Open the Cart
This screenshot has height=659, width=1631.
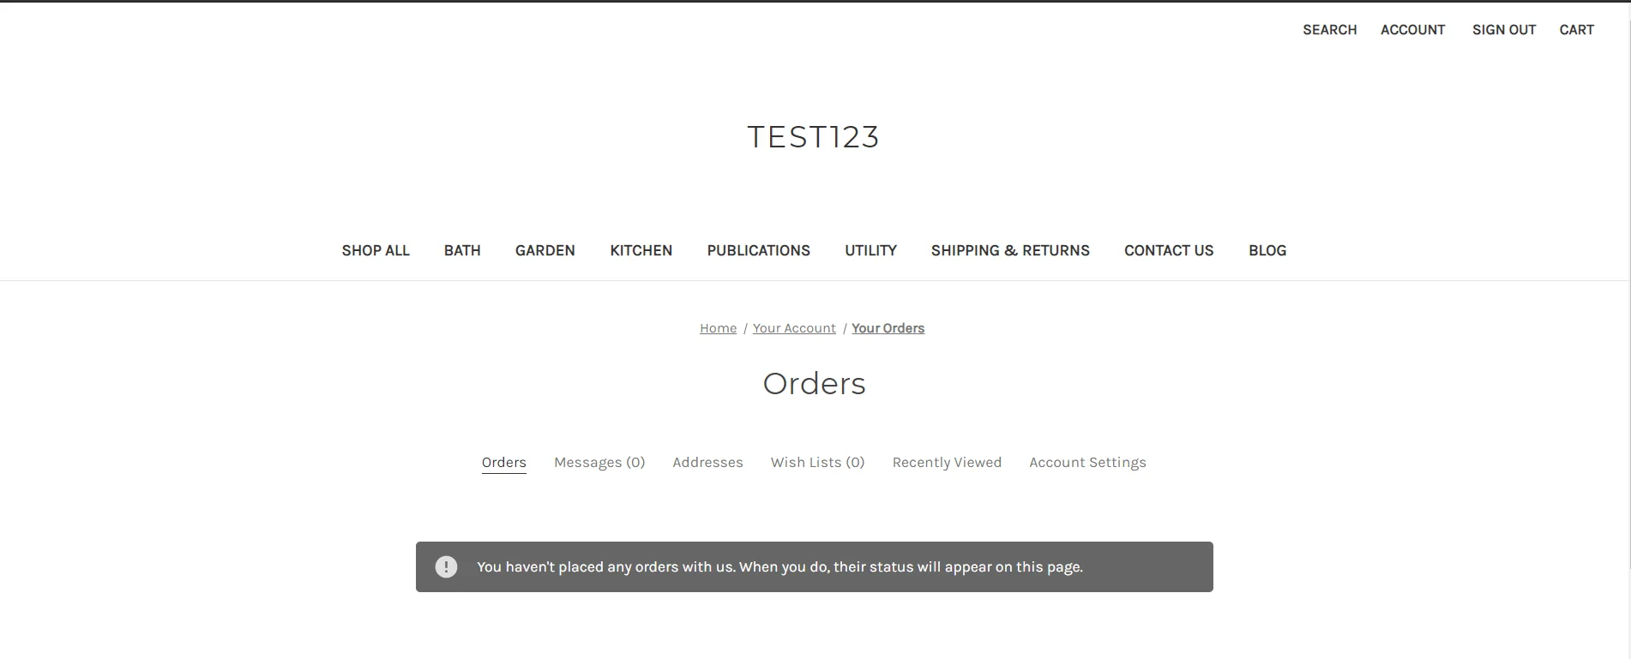tap(1576, 30)
